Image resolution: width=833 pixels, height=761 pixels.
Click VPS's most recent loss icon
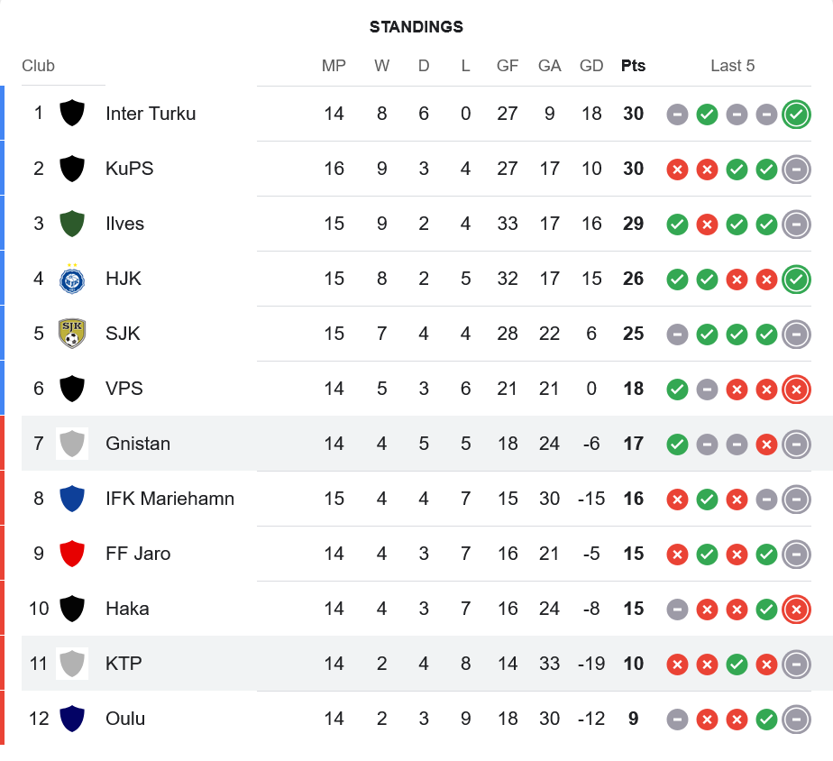[796, 390]
